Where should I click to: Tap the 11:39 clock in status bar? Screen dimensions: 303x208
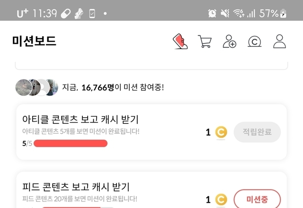click(x=45, y=13)
